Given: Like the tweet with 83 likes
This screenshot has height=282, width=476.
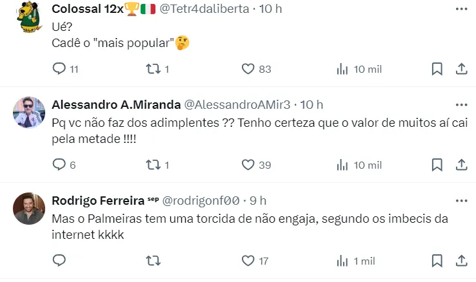Looking at the screenshot, I should coord(248,69).
